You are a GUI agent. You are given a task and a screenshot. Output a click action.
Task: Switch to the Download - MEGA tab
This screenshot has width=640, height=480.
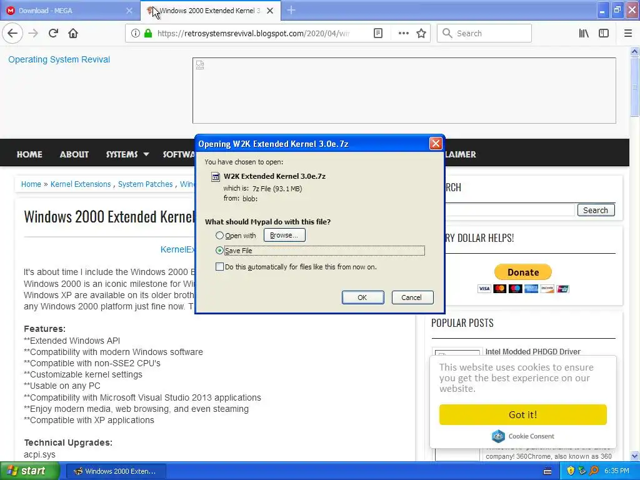coord(70,11)
